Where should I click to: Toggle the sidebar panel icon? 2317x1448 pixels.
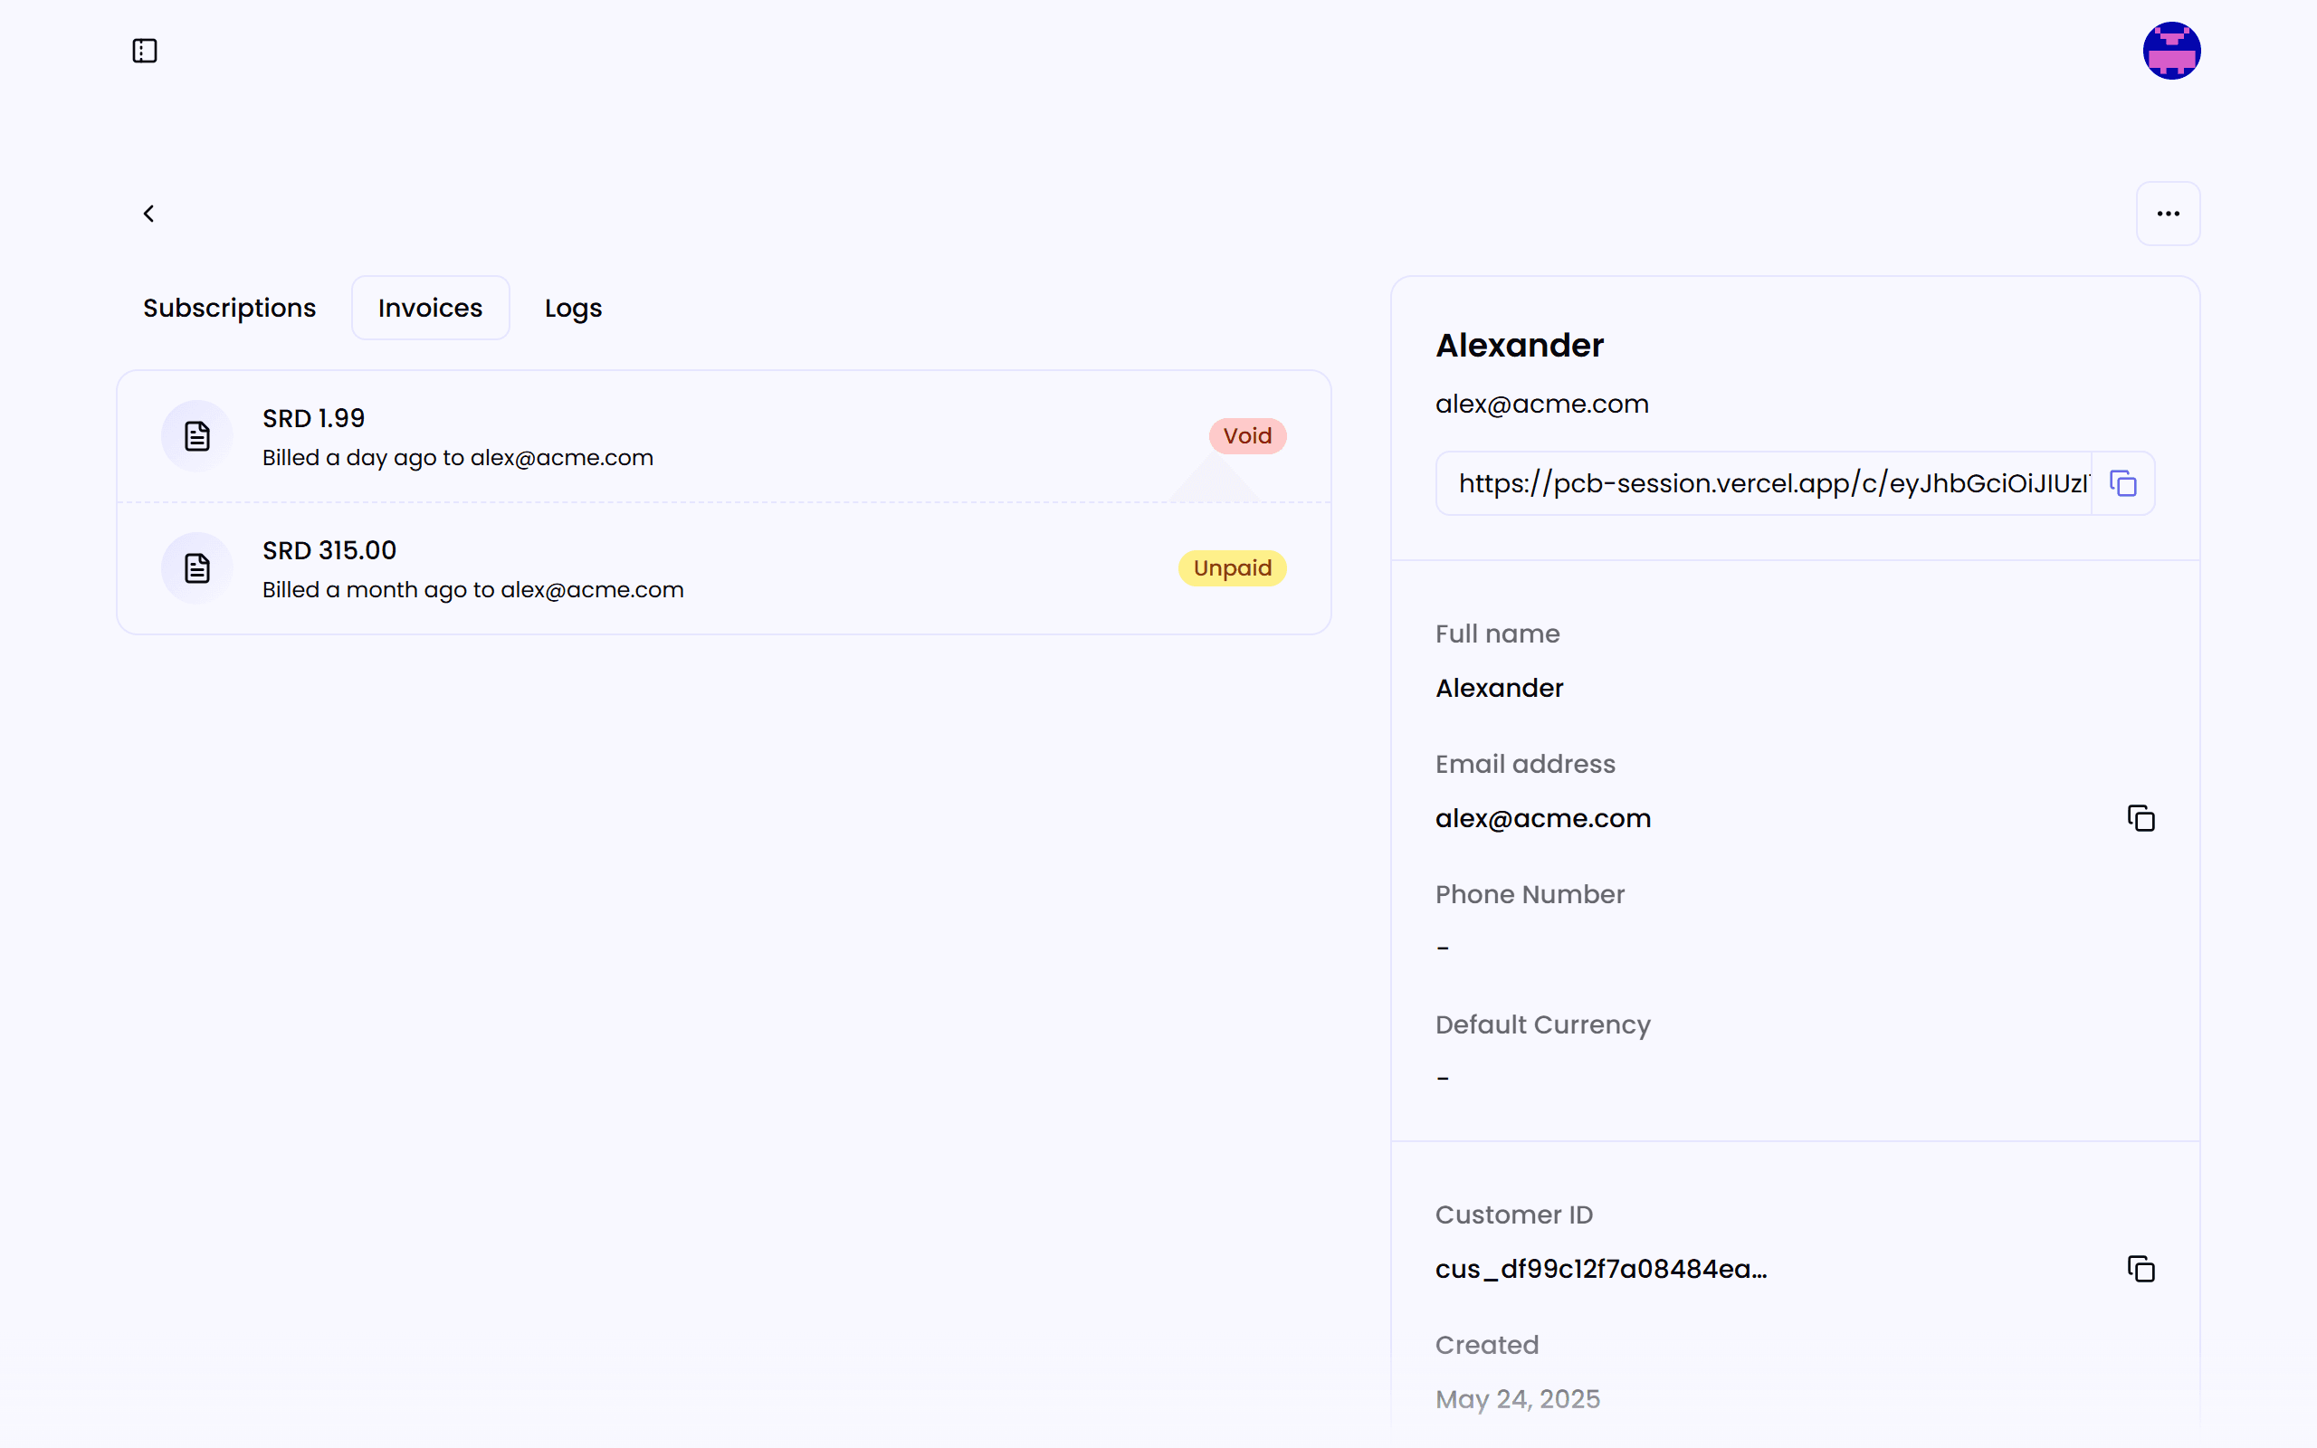[x=145, y=51]
